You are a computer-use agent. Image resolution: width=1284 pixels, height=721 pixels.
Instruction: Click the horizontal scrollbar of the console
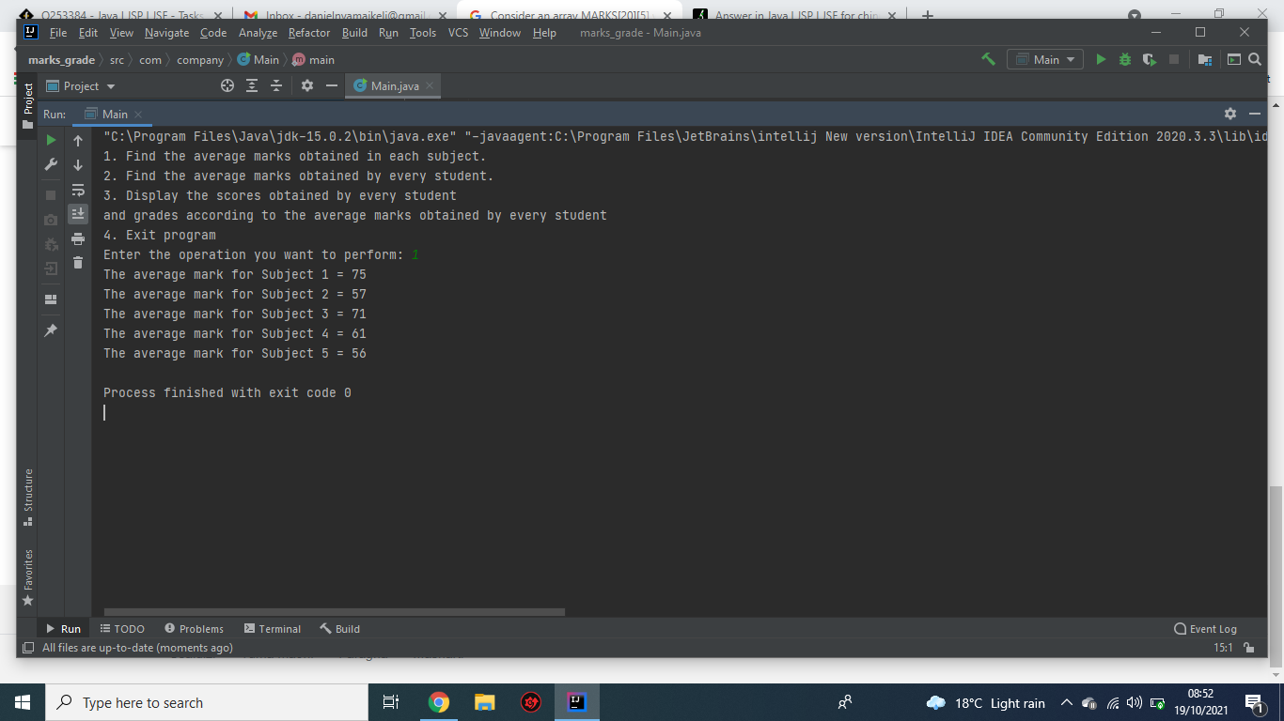[x=334, y=612]
